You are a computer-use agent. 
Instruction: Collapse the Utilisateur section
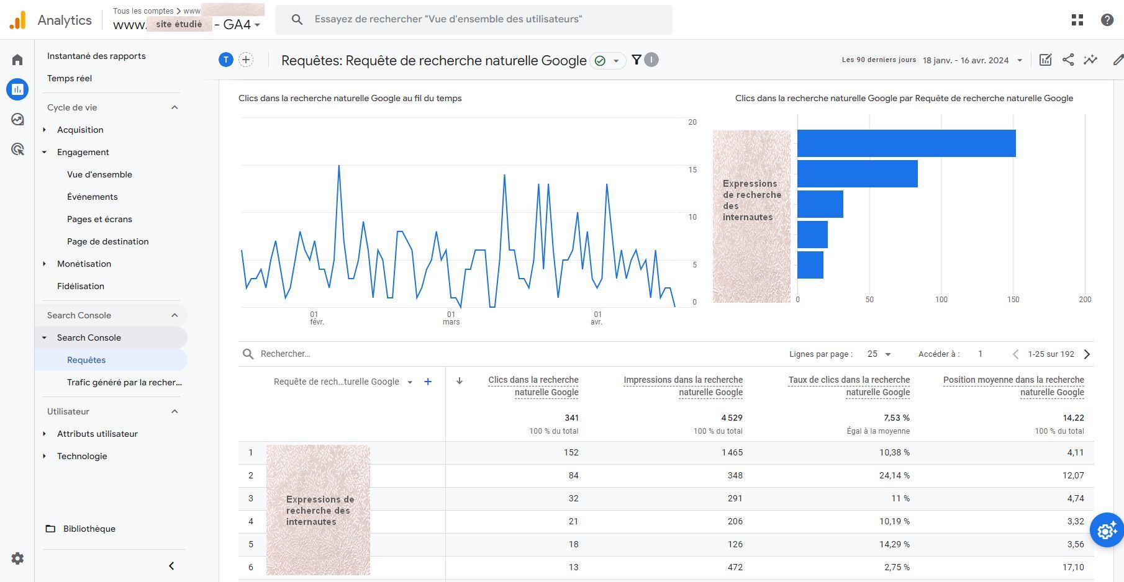(174, 411)
